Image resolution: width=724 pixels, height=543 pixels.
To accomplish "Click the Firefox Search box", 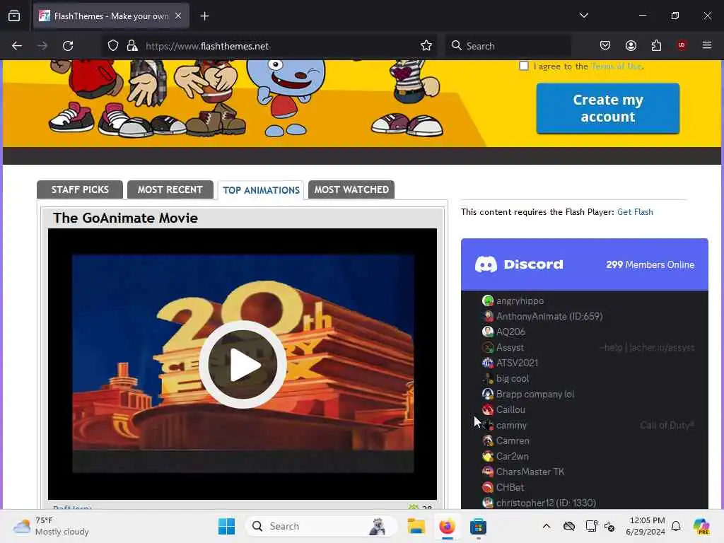I will (x=508, y=46).
